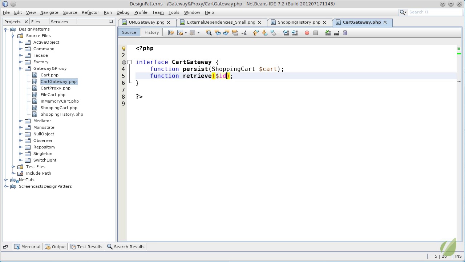This screenshot has width=465, height=262.
Task: Expand the Mediator folder
Action: [x=20, y=121]
